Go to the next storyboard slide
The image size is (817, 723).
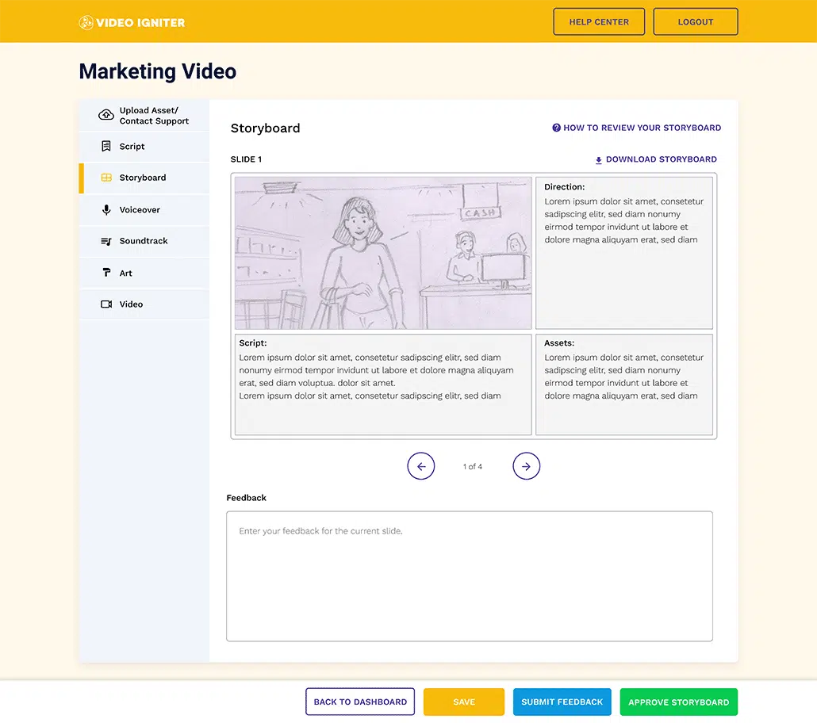526,466
